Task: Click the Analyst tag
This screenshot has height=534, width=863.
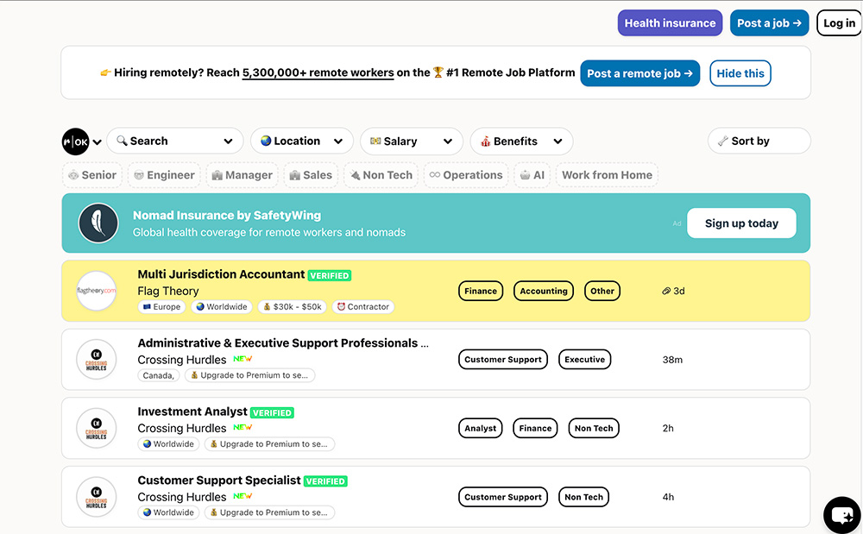Action: [x=481, y=428]
